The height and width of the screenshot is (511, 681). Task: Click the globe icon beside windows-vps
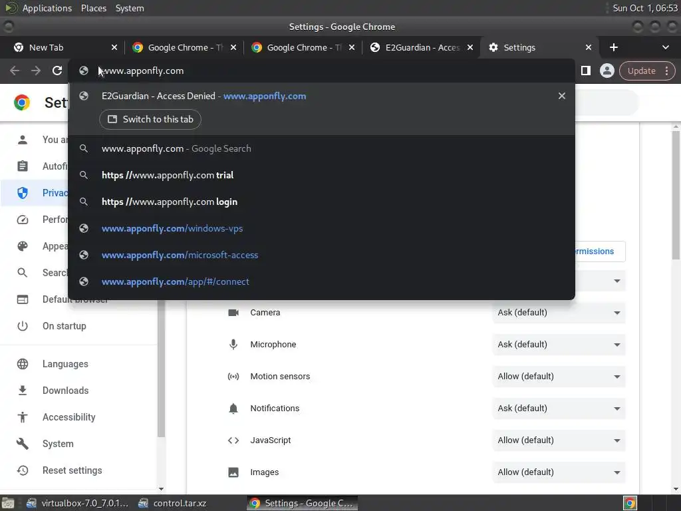tap(84, 229)
